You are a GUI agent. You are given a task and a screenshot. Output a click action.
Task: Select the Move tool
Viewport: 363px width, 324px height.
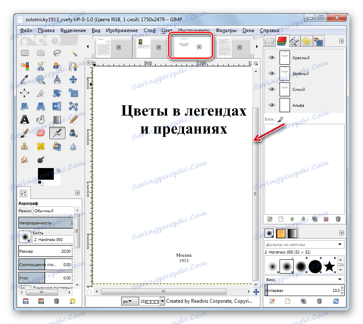pos(73,80)
